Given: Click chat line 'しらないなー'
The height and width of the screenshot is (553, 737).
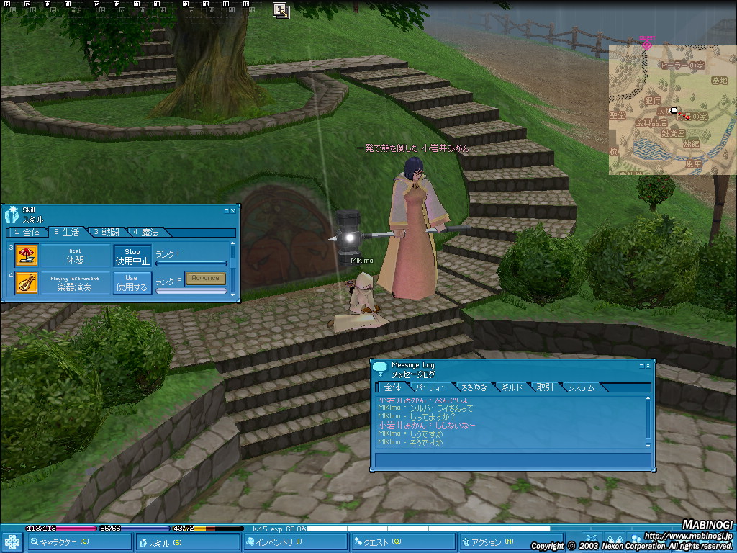Looking at the screenshot, I should (456, 426).
